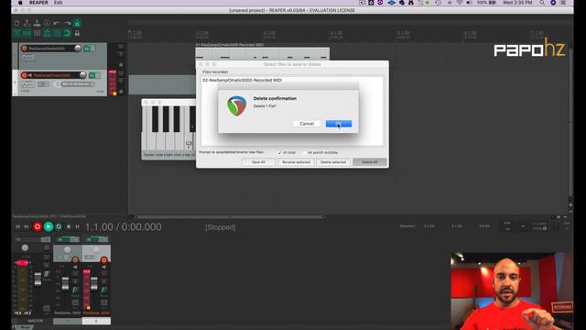Open second track MIDI input dropdown

(77, 84)
